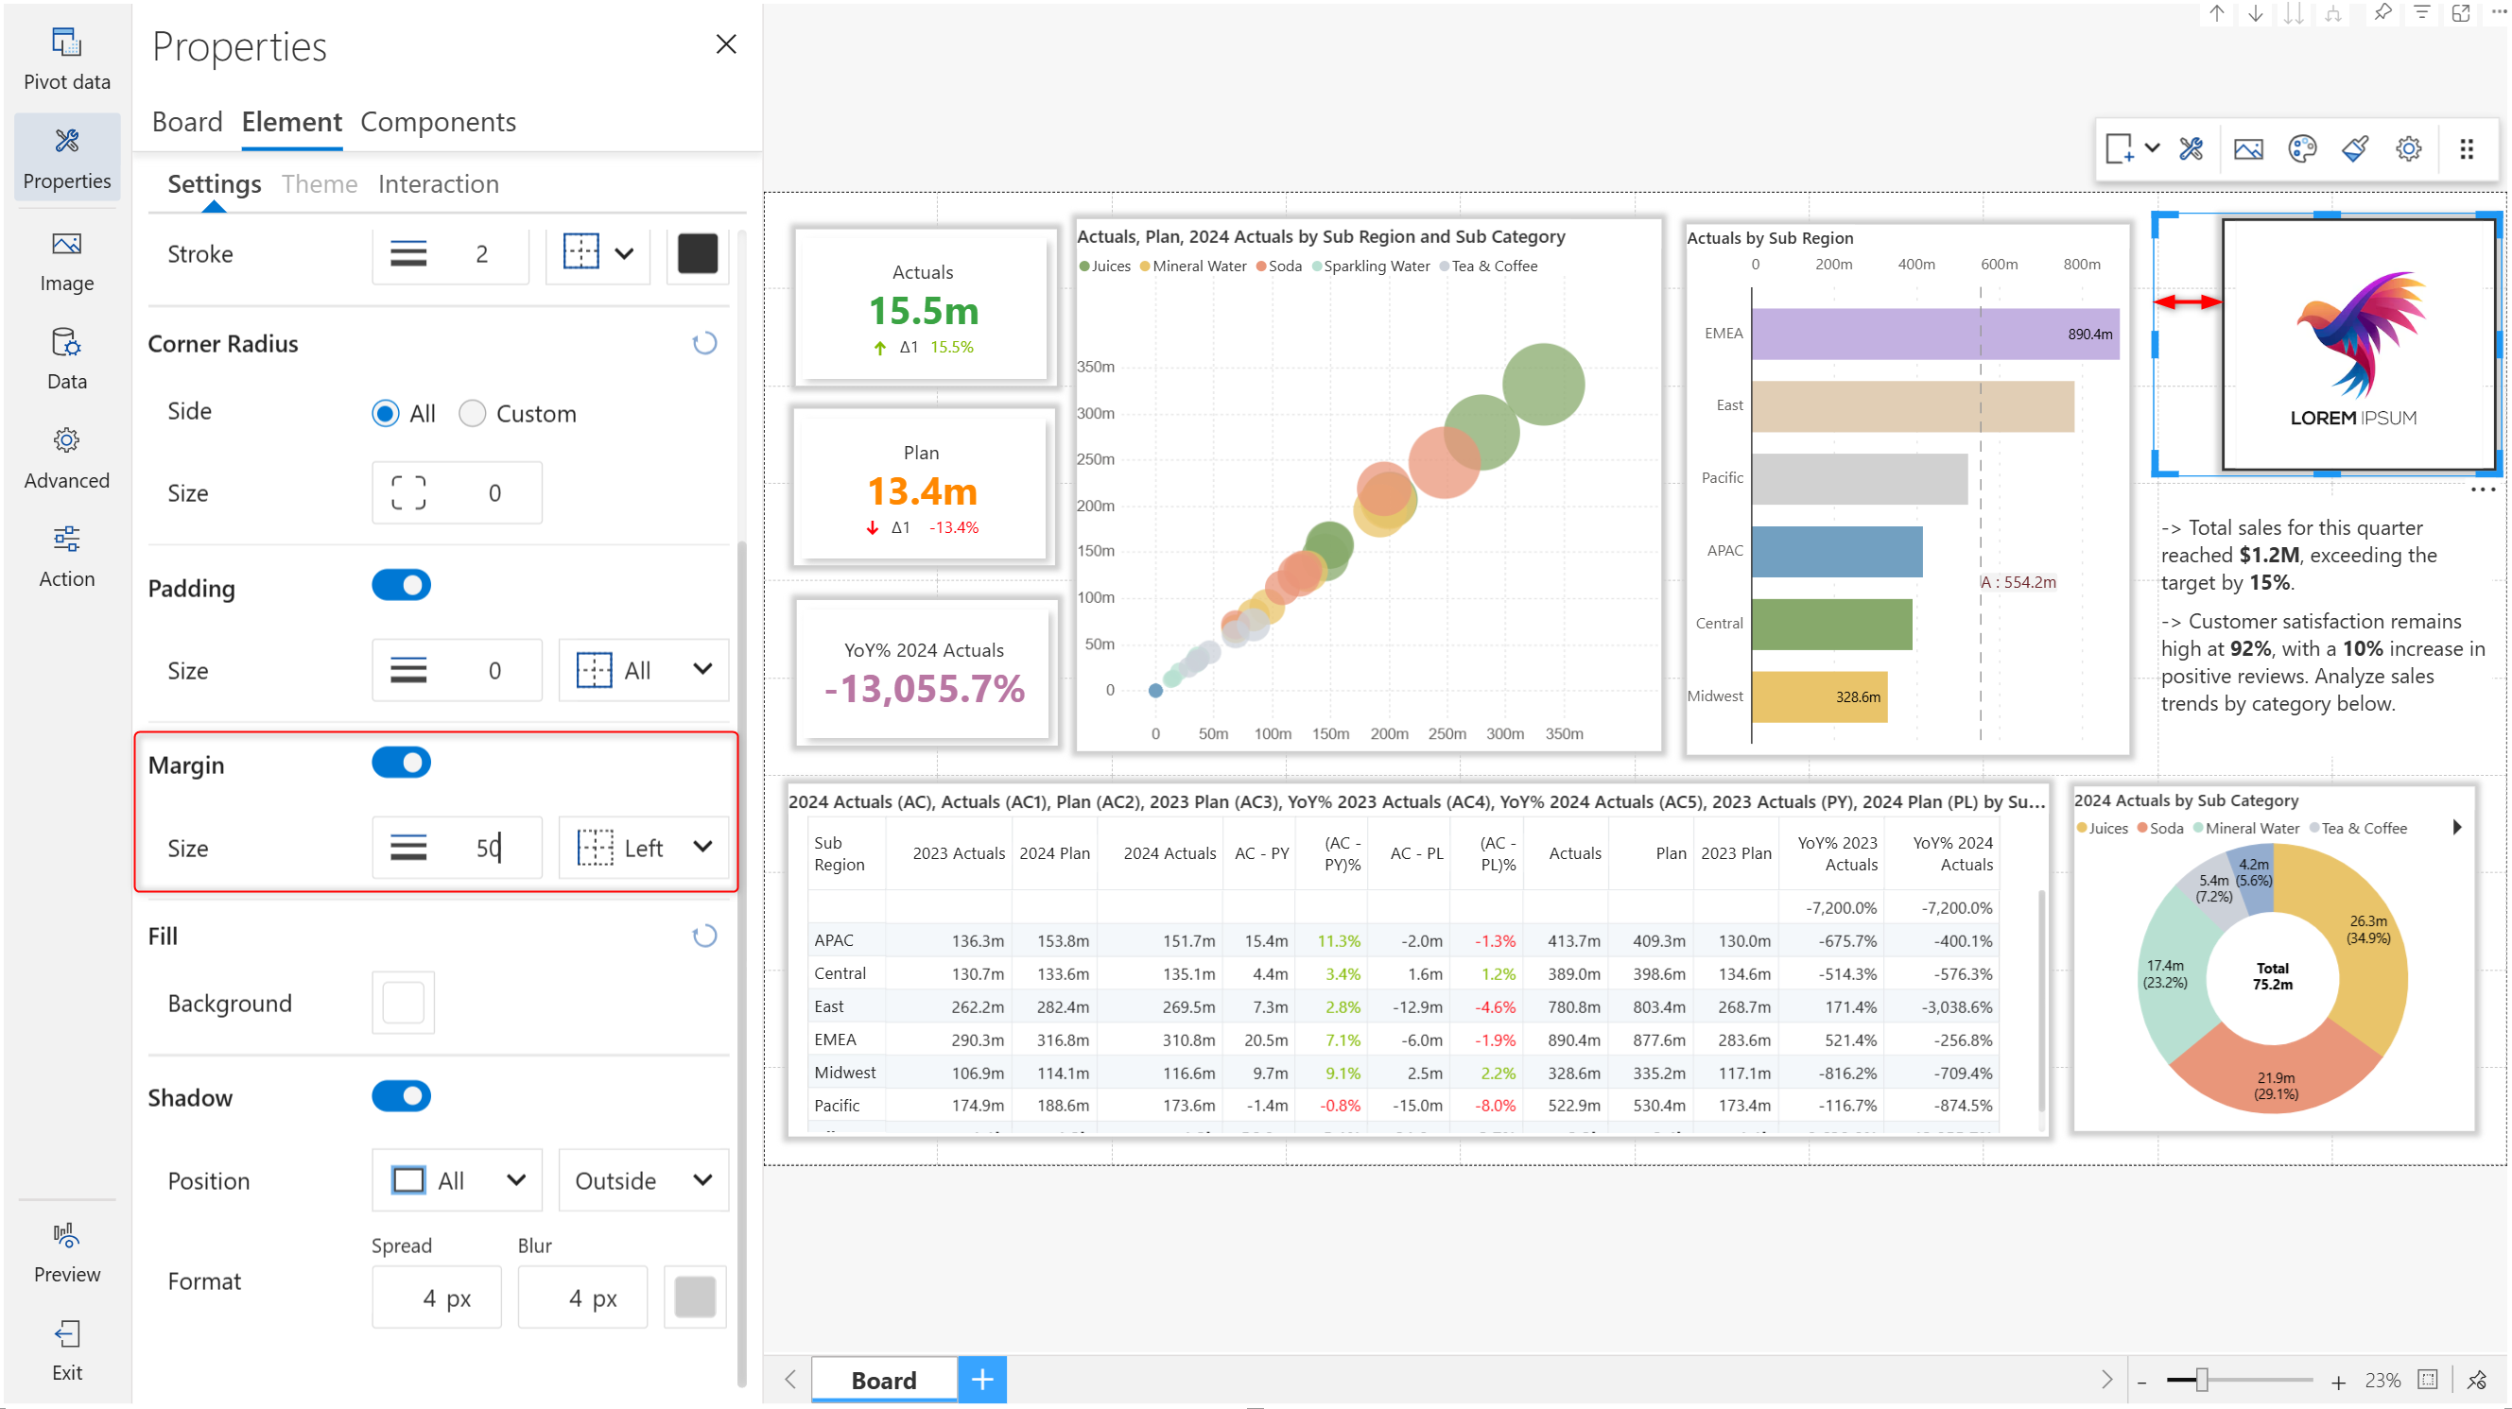Select the Custom side radio button
This screenshot has height=1409, width=2512.
[473, 413]
